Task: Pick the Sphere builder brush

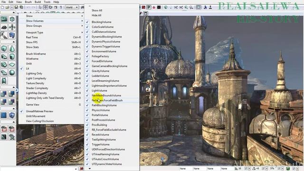Action: coord(12,73)
